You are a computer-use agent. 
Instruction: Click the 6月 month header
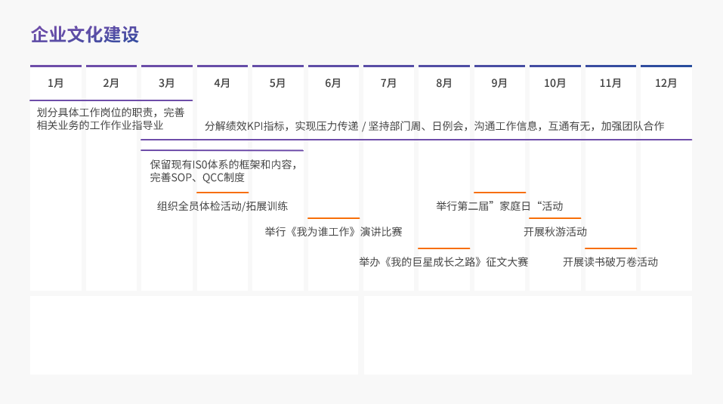(333, 83)
